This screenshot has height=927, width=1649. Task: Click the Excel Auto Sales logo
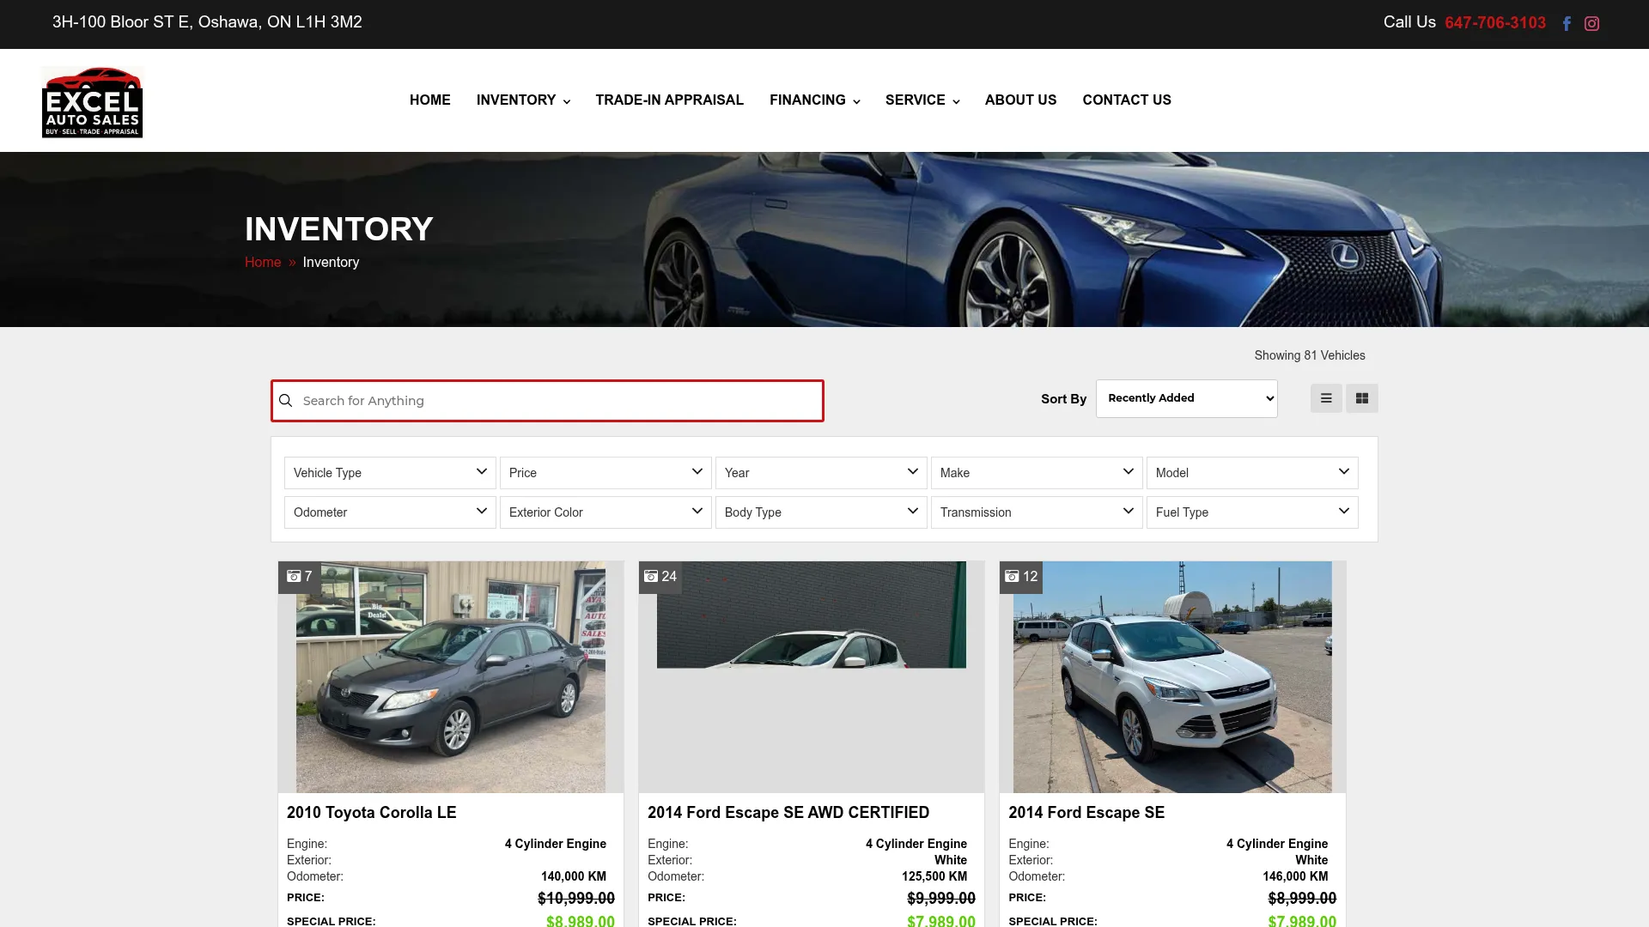pos(92,102)
